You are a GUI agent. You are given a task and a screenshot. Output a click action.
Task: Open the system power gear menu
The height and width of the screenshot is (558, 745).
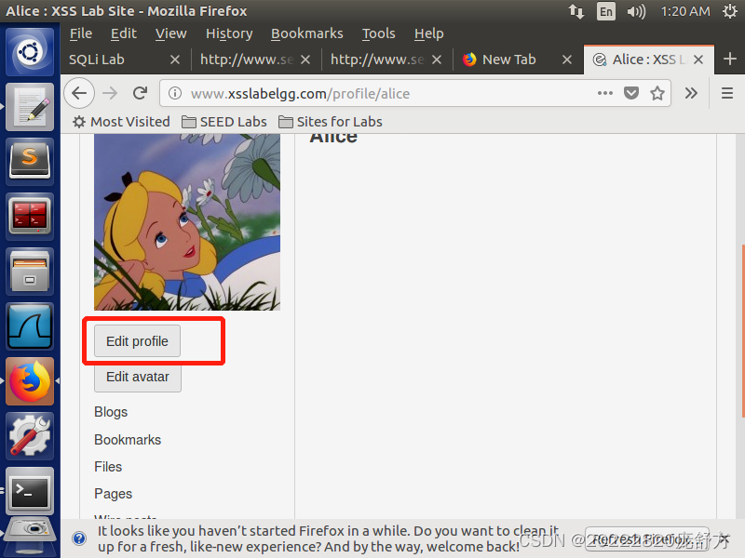[730, 11]
